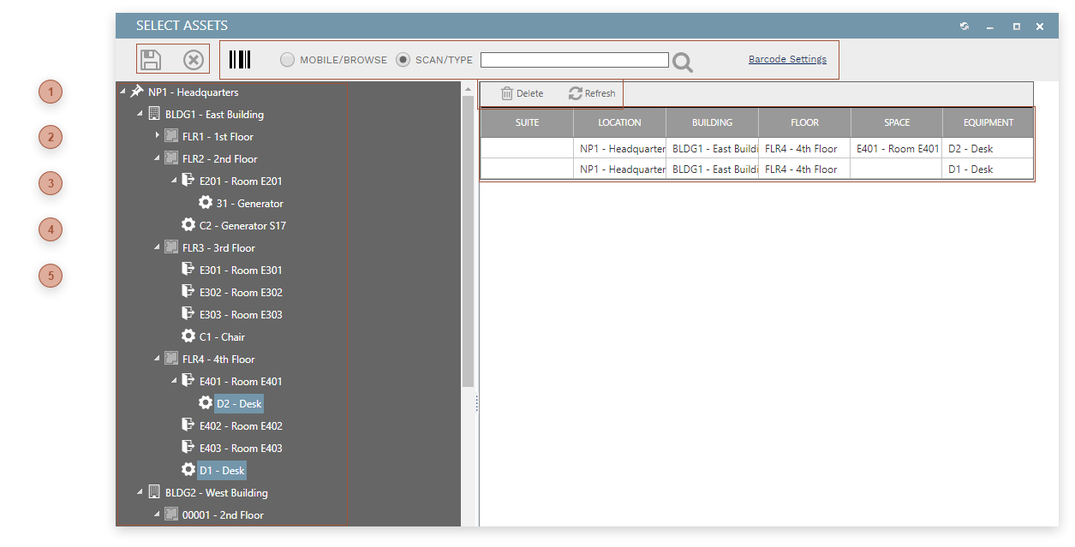Collapse the BLDG1 - East Building node
This screenshot has width=1075, height=547.
click(x=140, y=114)
